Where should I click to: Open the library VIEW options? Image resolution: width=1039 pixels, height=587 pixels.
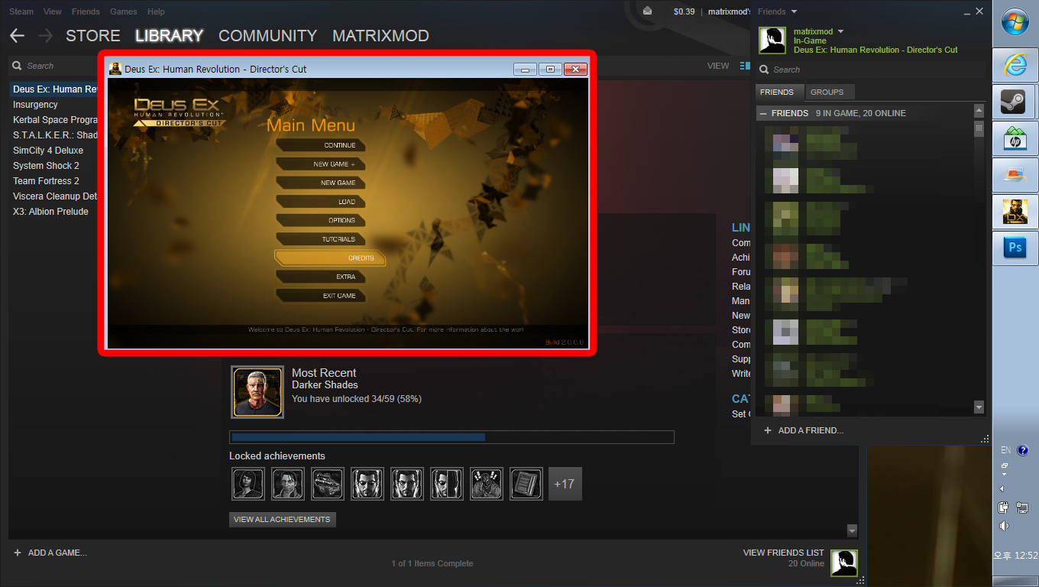[718, 66]
